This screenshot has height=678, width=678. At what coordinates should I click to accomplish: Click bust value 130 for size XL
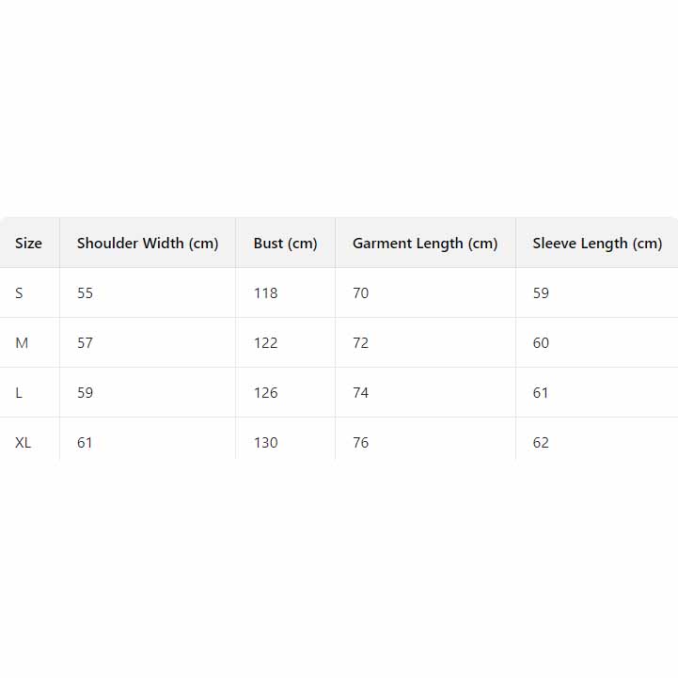point(266,443)
